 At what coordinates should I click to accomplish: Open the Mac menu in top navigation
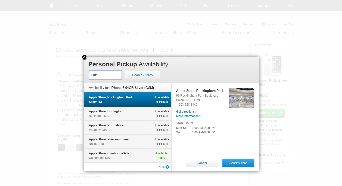(x=100, y=6)
